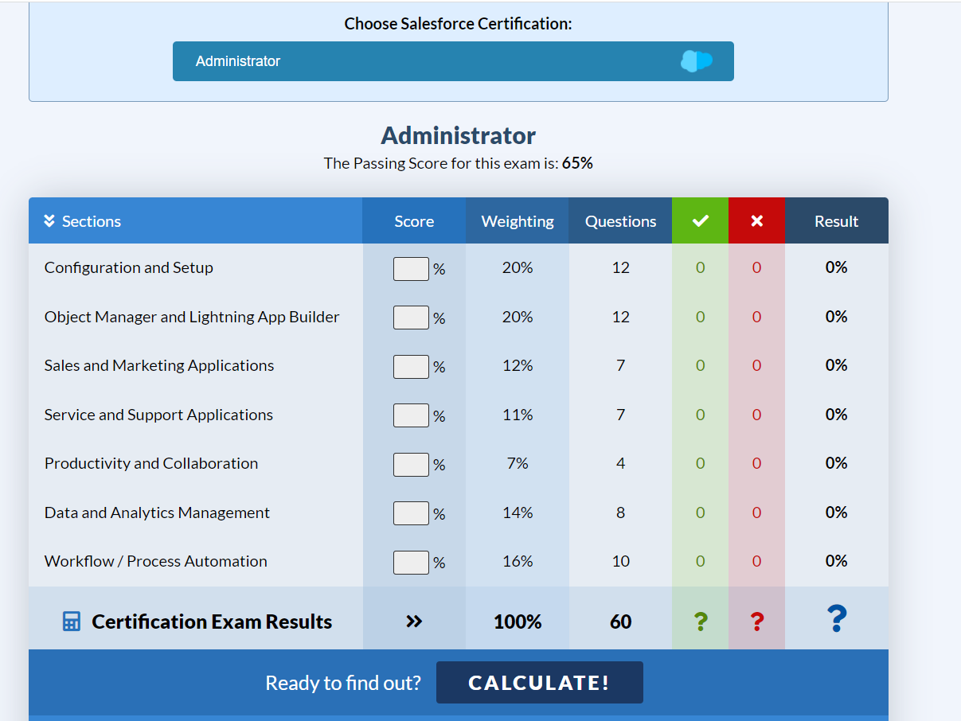
Task: Click the Salesforce cloud icon in dropdown
Action: point(697,60)
